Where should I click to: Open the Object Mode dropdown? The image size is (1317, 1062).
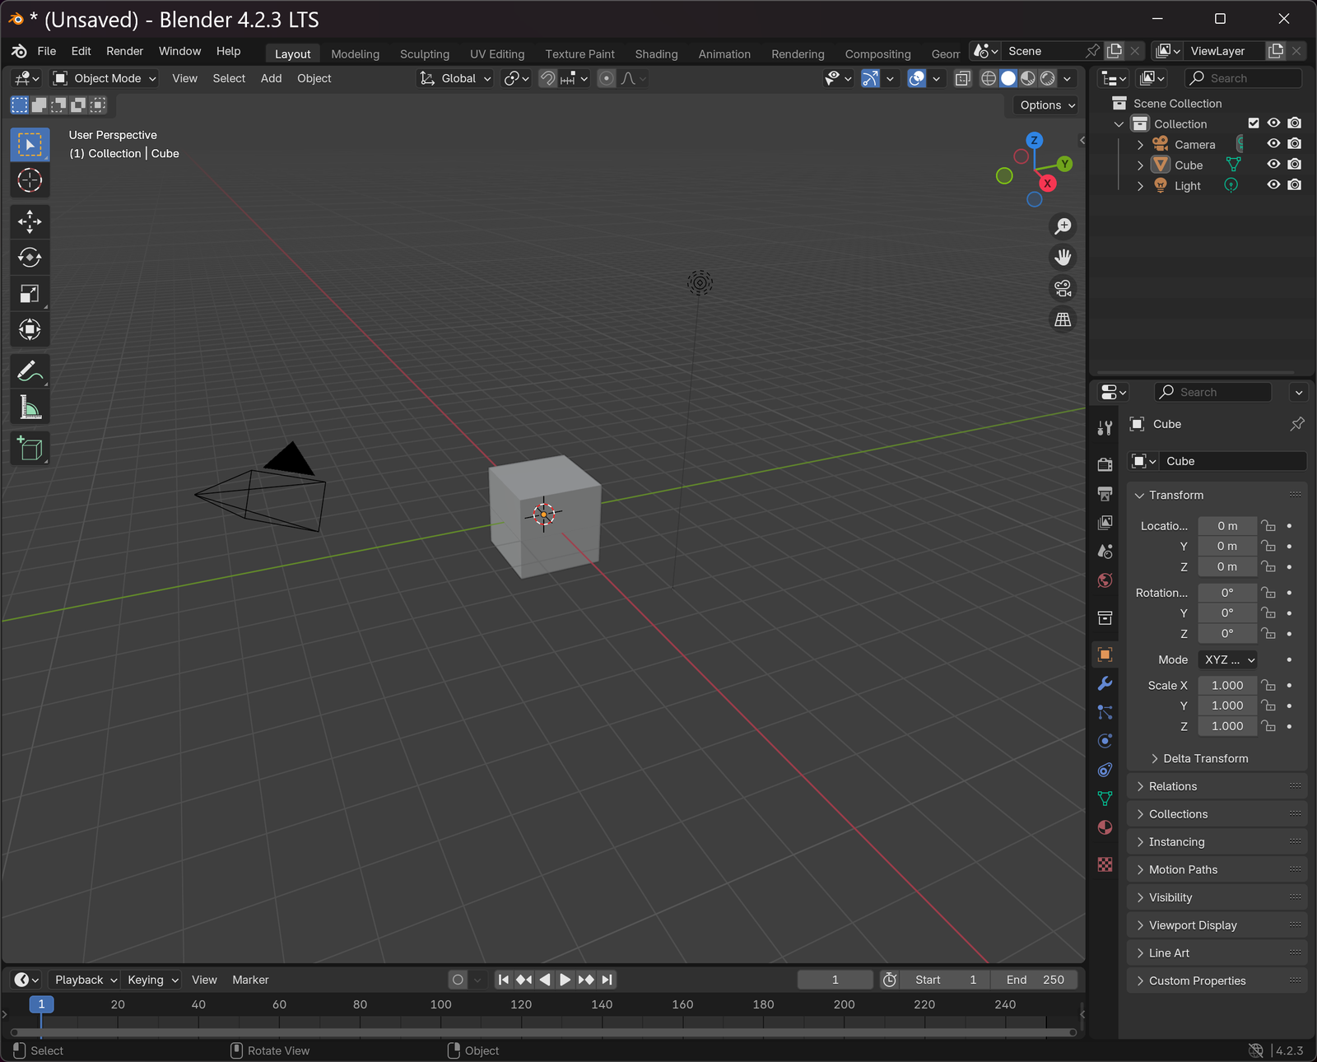(105, 78)
